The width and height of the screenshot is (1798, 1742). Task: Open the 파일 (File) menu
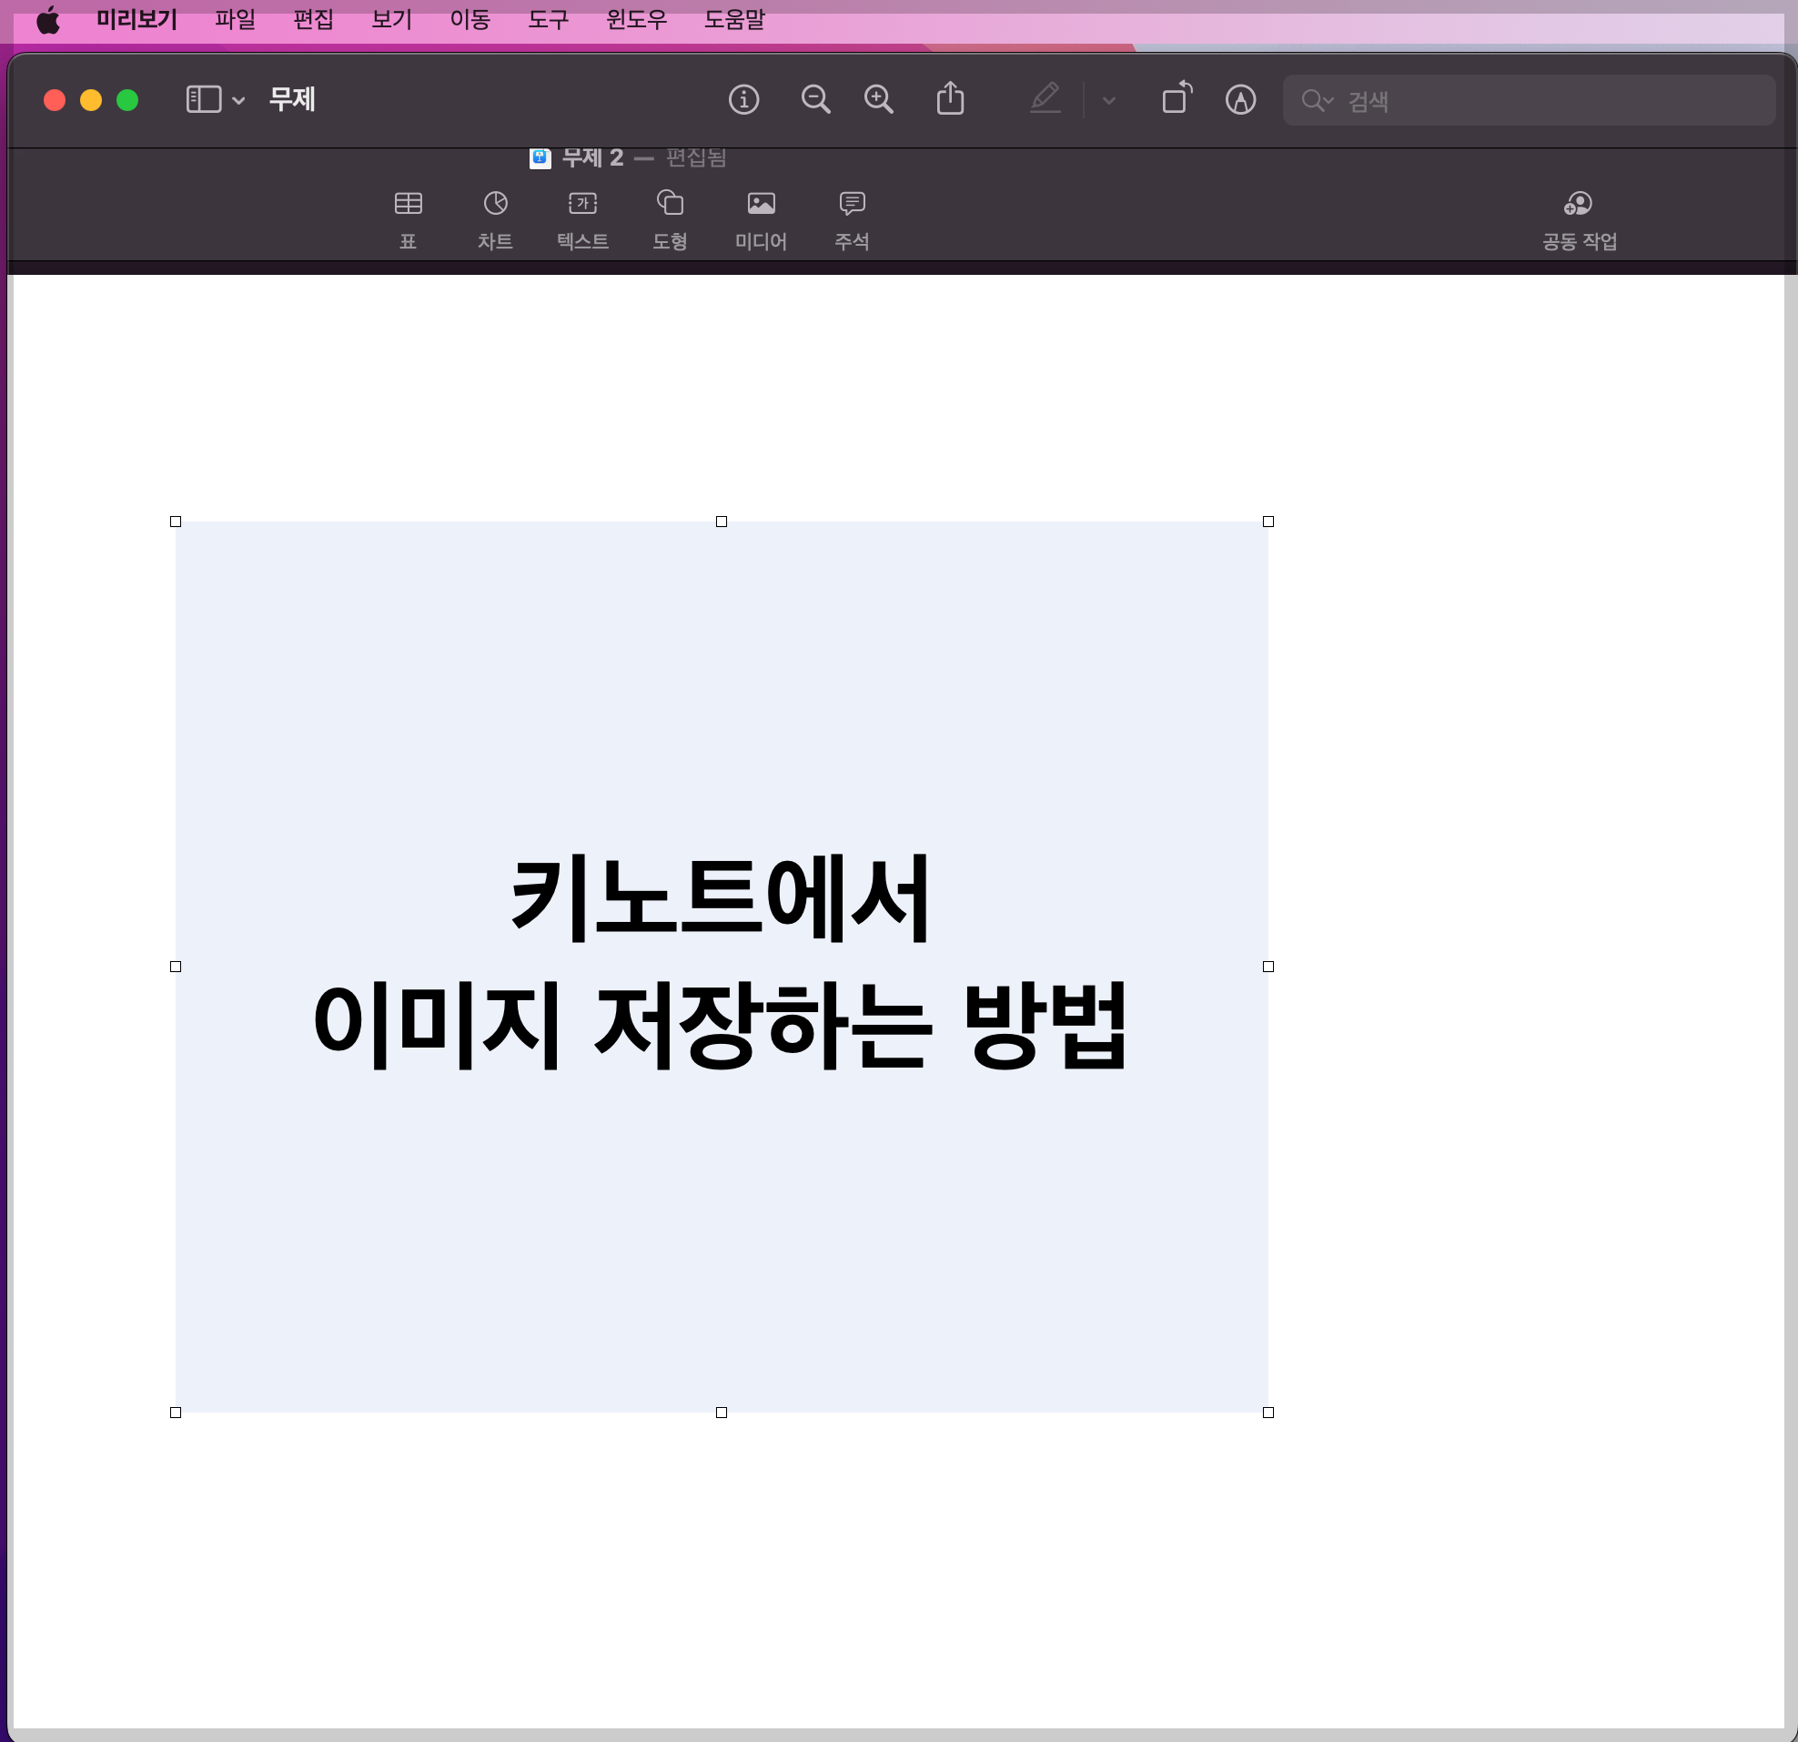[x=235, y=19]
